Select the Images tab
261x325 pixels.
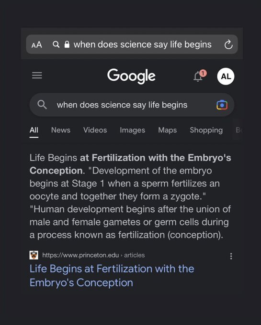click(x=133, y=130)
